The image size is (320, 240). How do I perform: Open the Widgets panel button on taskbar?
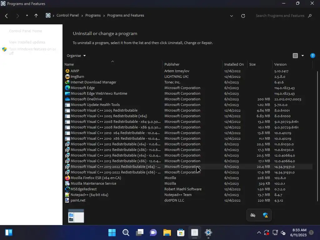9,232
